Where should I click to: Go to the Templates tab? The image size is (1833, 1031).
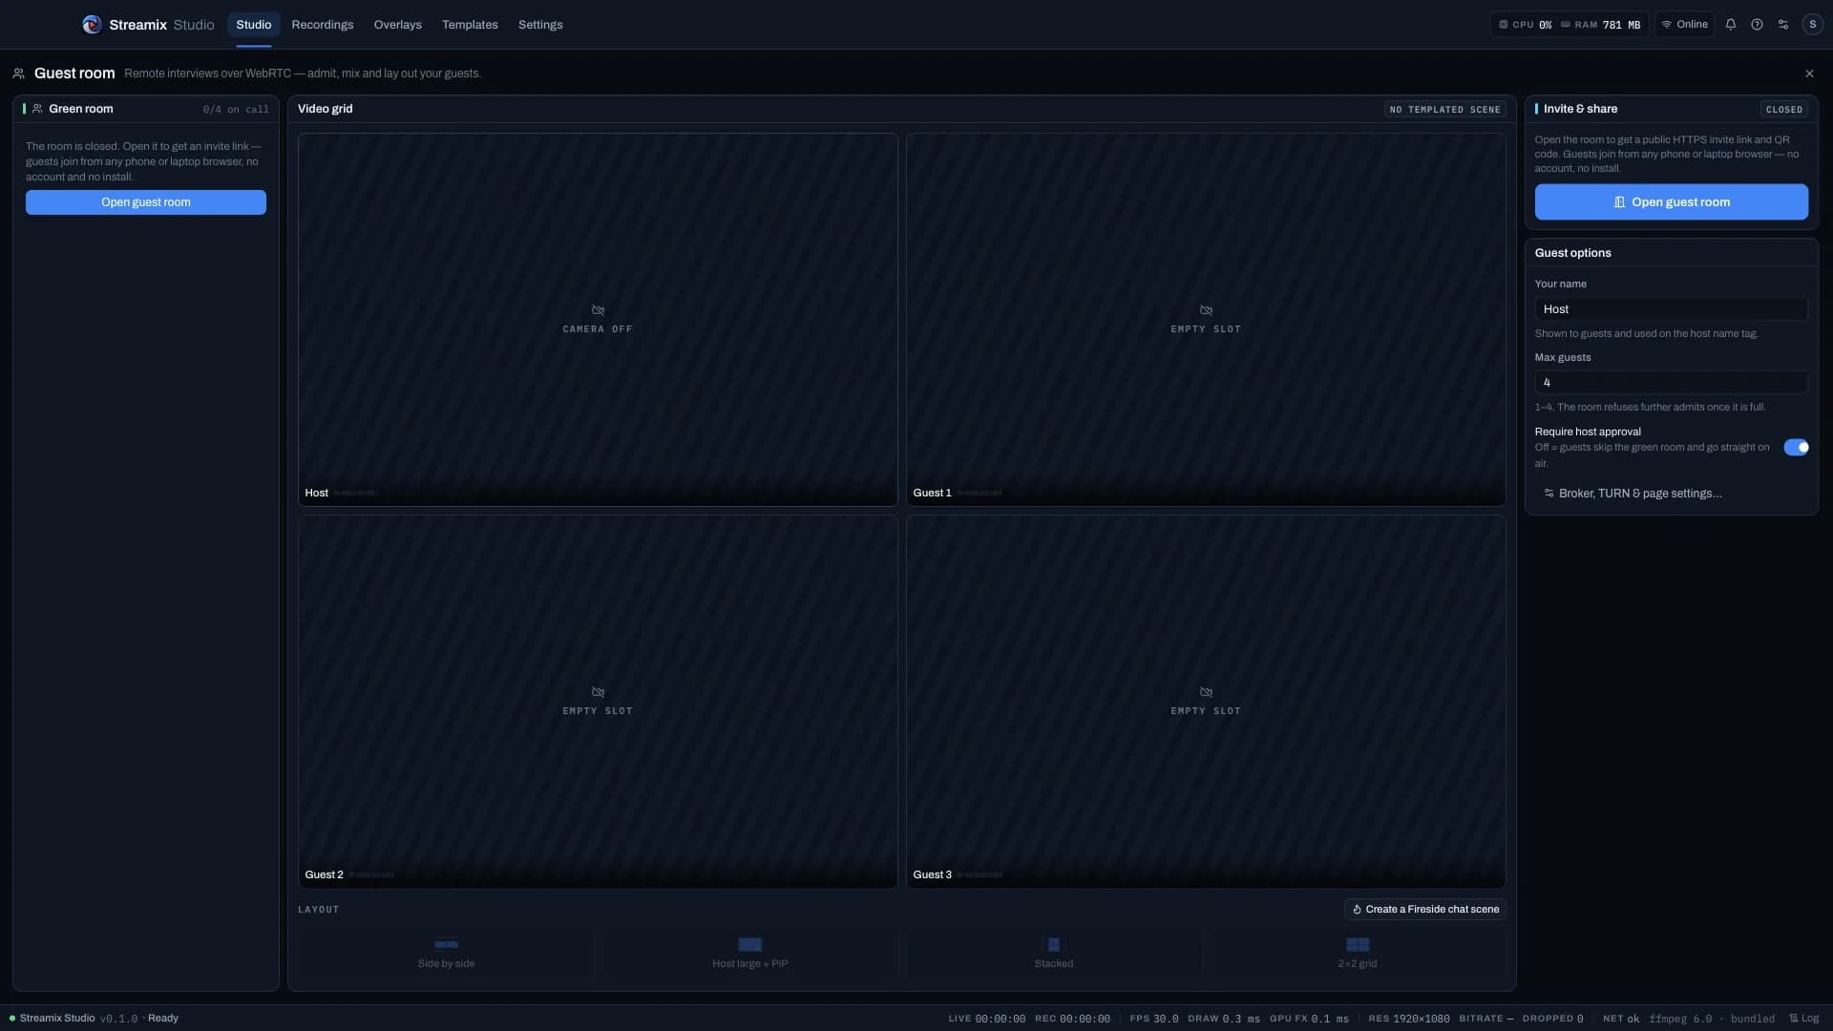tap(470, 25)
